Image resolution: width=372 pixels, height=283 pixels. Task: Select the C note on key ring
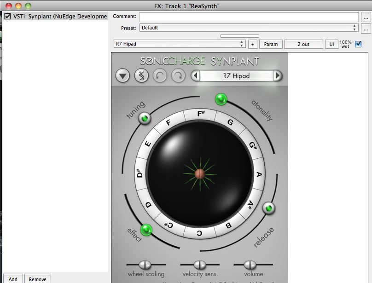199,233
